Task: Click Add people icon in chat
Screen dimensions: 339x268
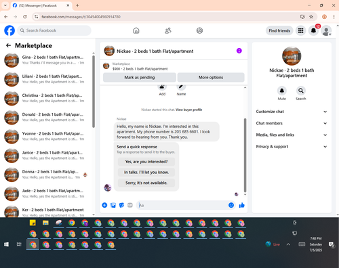Action: pyautogui.click(x=162, y=87)
